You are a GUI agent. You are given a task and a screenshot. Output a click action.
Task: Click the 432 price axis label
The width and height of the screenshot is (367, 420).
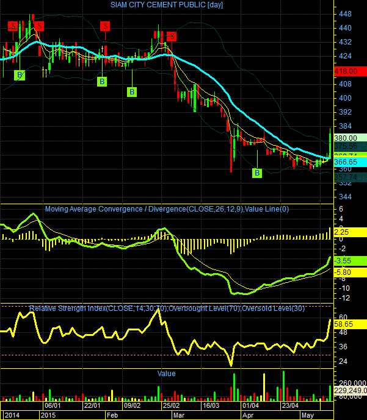pos(345,42)
